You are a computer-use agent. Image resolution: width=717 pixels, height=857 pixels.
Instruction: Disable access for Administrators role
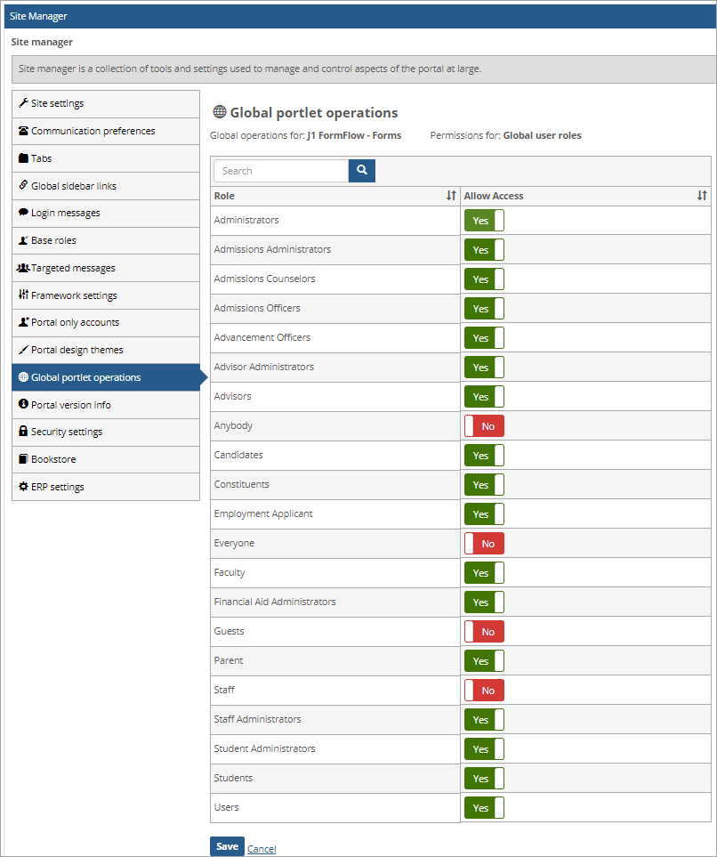(x=484, y=221)
